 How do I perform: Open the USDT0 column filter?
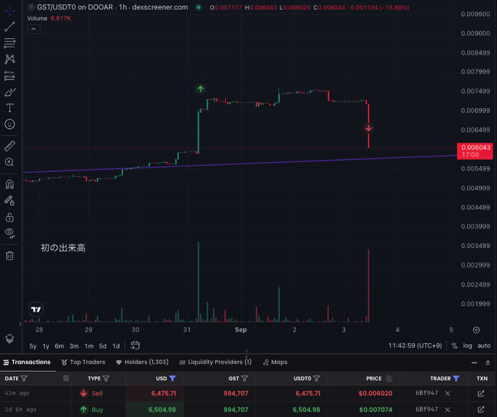click(x=316, y=378)
